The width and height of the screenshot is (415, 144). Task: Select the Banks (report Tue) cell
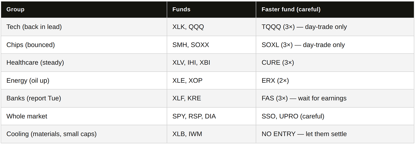(x=84, y=99)
